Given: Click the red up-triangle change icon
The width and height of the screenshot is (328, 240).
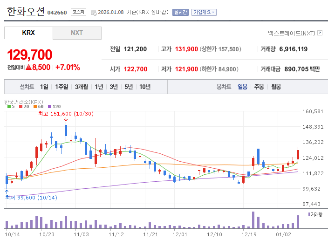Looking at the screenshot, I should tap(28, 68).
